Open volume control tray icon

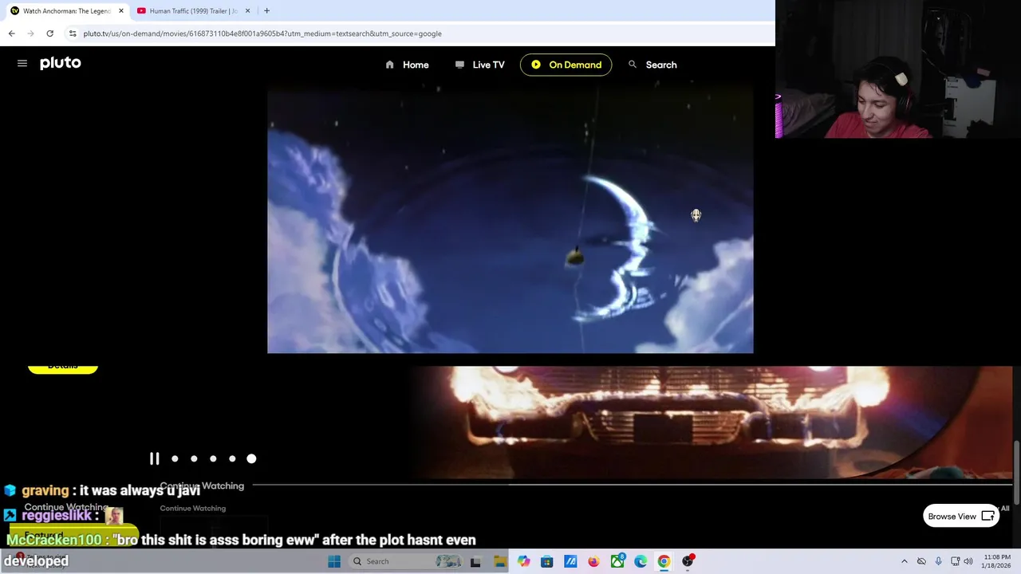click(x=968, y=561)
